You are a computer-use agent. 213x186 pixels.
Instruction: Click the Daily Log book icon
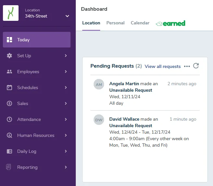(x=9, y=151)
